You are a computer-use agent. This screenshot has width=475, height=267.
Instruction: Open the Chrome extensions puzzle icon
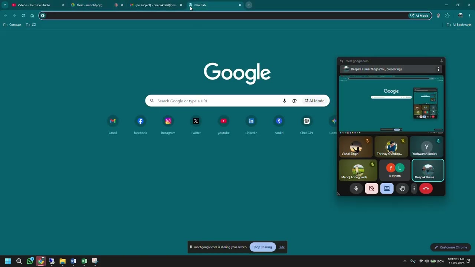point(447,16)
